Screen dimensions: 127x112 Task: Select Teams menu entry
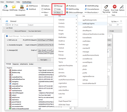(66, 62)
